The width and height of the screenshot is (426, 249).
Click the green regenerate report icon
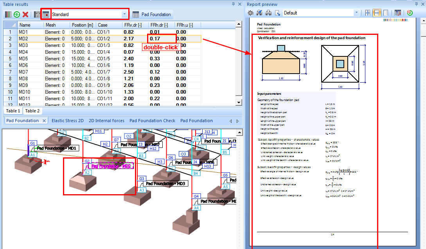[410, 13]
